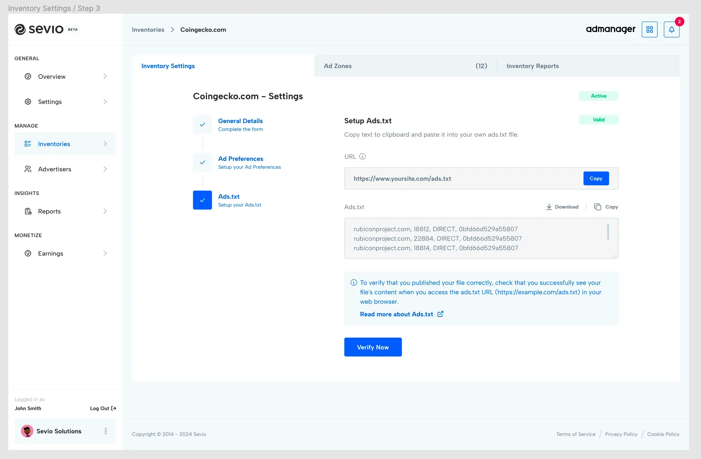Expand the Settings sidebar section
The width and height of the screenshot is (701, 459).
(105, 102)
